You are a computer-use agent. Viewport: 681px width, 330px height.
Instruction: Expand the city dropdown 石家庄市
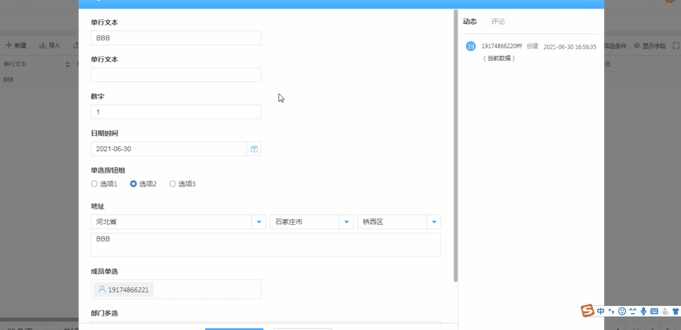tap(346, 222)
